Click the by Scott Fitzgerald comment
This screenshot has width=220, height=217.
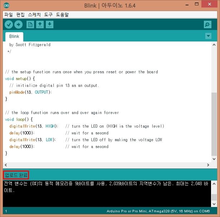coord(30,45)
